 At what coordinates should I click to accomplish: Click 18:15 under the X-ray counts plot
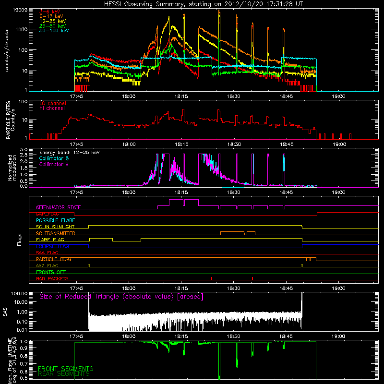point(181,96)
